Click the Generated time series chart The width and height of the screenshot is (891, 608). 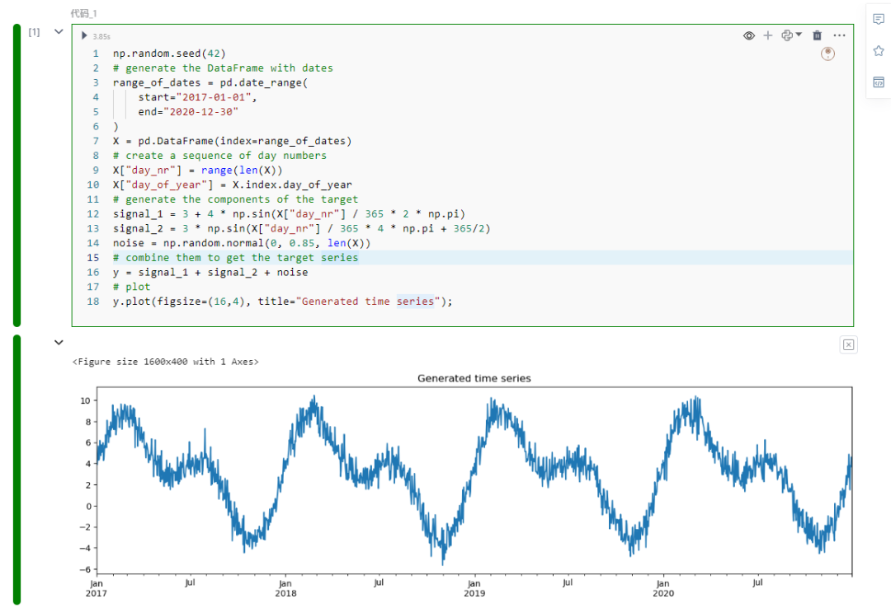coord(474,480)
